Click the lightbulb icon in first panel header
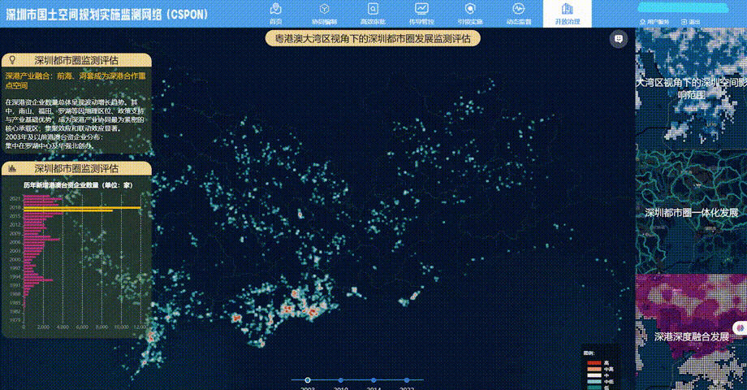 tap(12, 60)
